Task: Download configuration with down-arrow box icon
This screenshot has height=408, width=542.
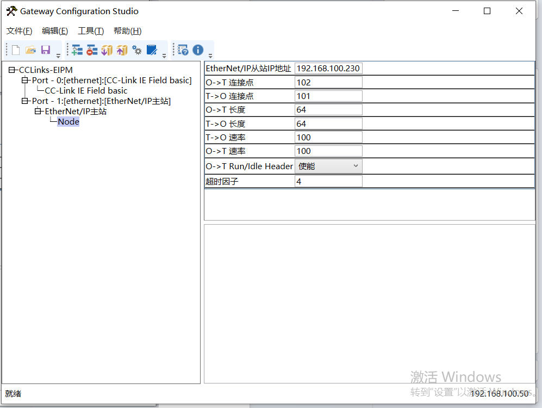Action: click(107, 50)
